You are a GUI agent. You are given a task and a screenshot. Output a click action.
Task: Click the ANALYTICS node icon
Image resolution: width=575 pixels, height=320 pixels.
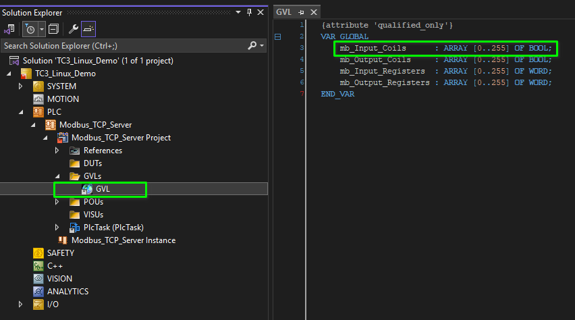tap(38, 292)
